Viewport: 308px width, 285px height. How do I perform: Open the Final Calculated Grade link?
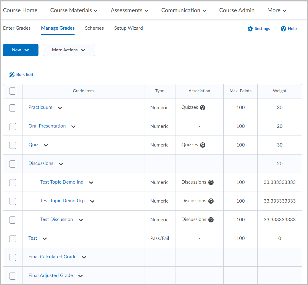click(52, 257)
